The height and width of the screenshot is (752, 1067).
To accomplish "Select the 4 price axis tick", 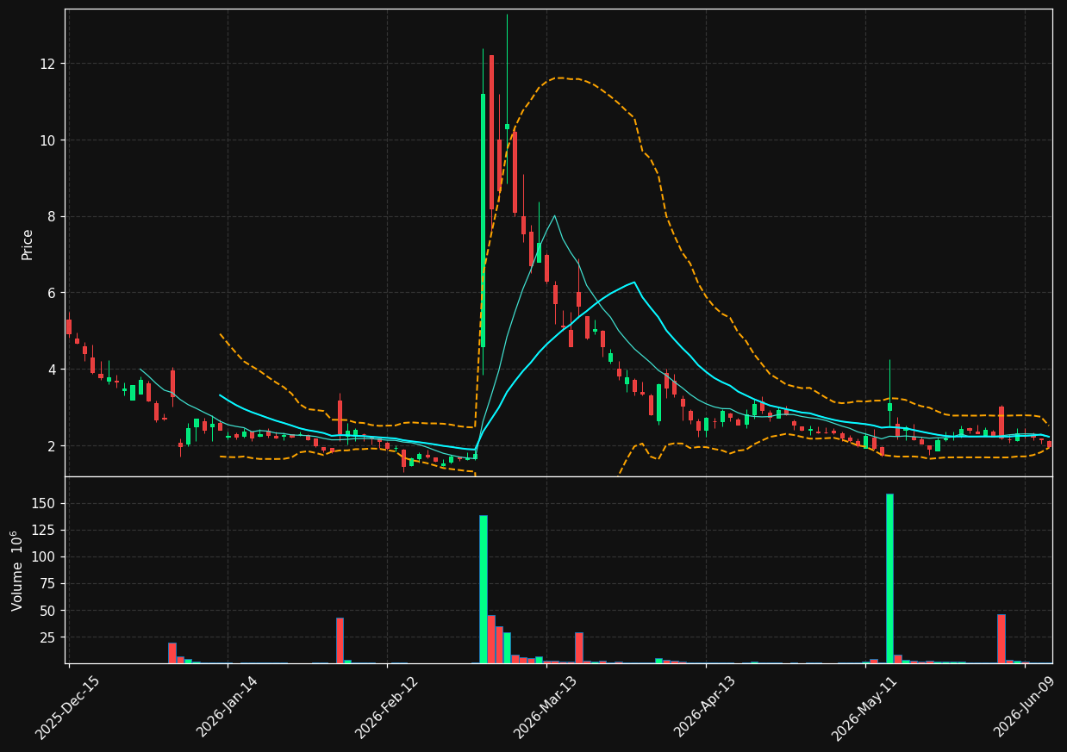I will point(51,370).
